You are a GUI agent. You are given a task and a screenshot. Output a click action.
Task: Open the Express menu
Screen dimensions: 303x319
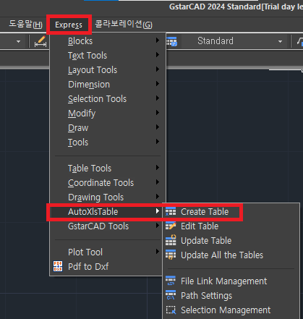coord(69,25)
